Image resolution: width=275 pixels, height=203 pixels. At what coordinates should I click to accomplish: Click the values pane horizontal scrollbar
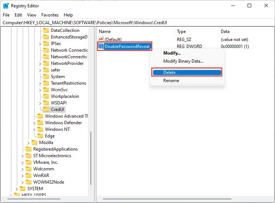point(167,199)
